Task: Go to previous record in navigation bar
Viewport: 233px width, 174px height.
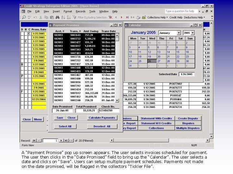Action: (x=39, y=140)
